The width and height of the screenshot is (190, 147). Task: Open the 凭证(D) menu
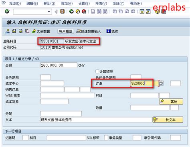tap(15, 3)
